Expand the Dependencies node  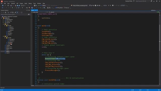[x=3, y=20]
